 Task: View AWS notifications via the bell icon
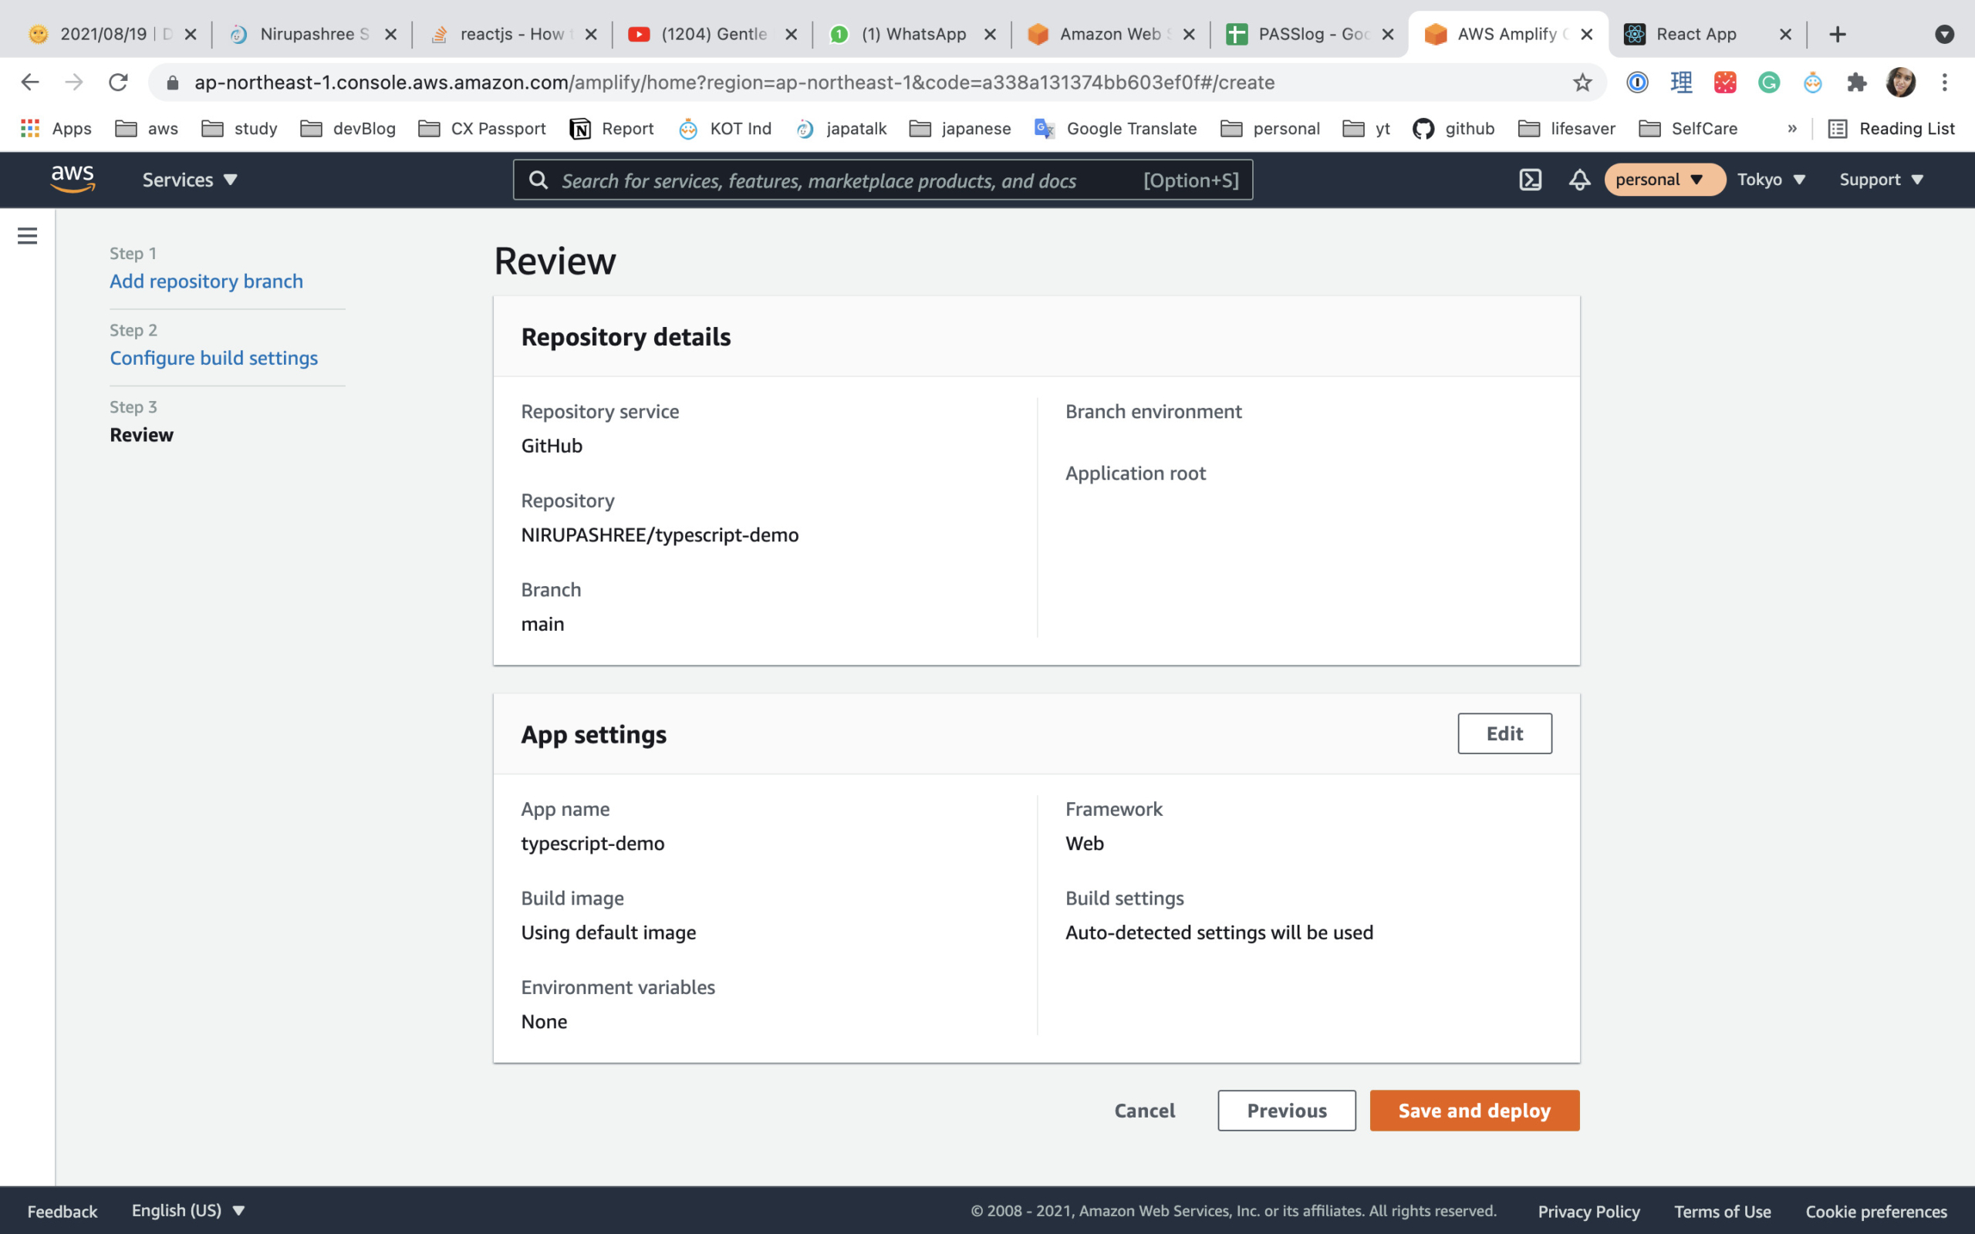[1578, 180]
